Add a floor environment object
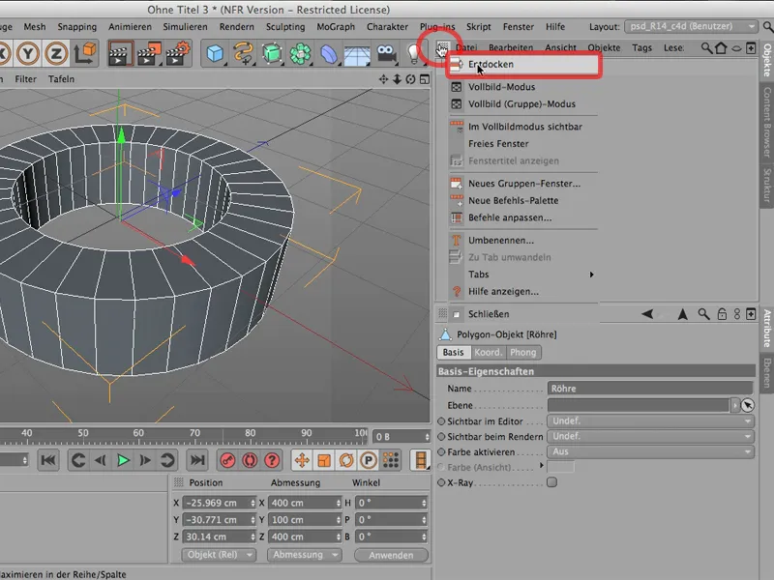Viewport: 774px width, 580px height. [356, 54]
